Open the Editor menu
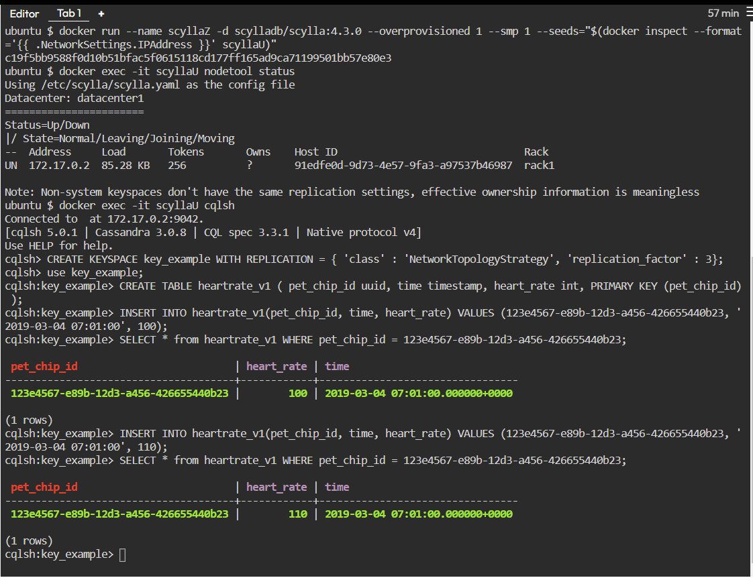This screenshot has width=753, height=578. click(24, 13)
